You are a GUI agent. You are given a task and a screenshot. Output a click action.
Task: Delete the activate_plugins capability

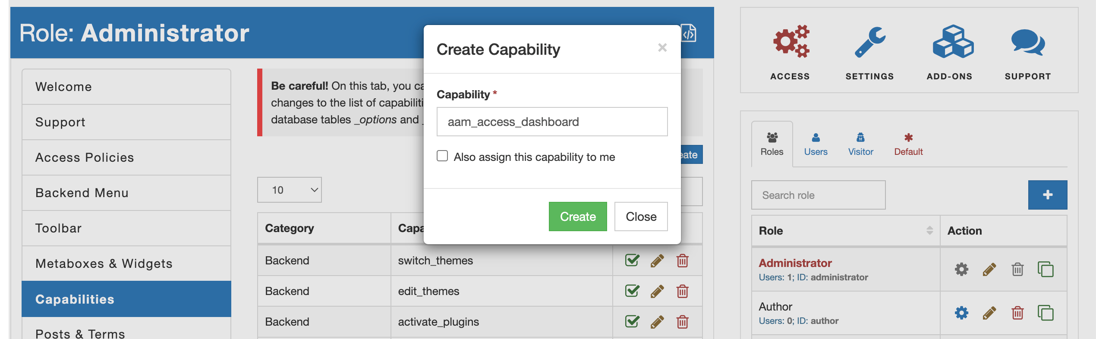coord(682,322)
